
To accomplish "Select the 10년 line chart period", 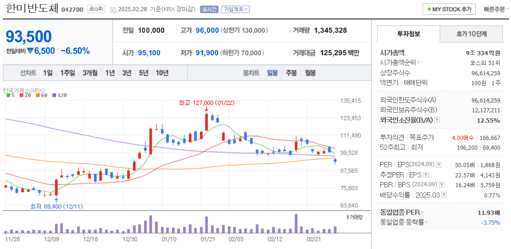I will click(162, 73).
